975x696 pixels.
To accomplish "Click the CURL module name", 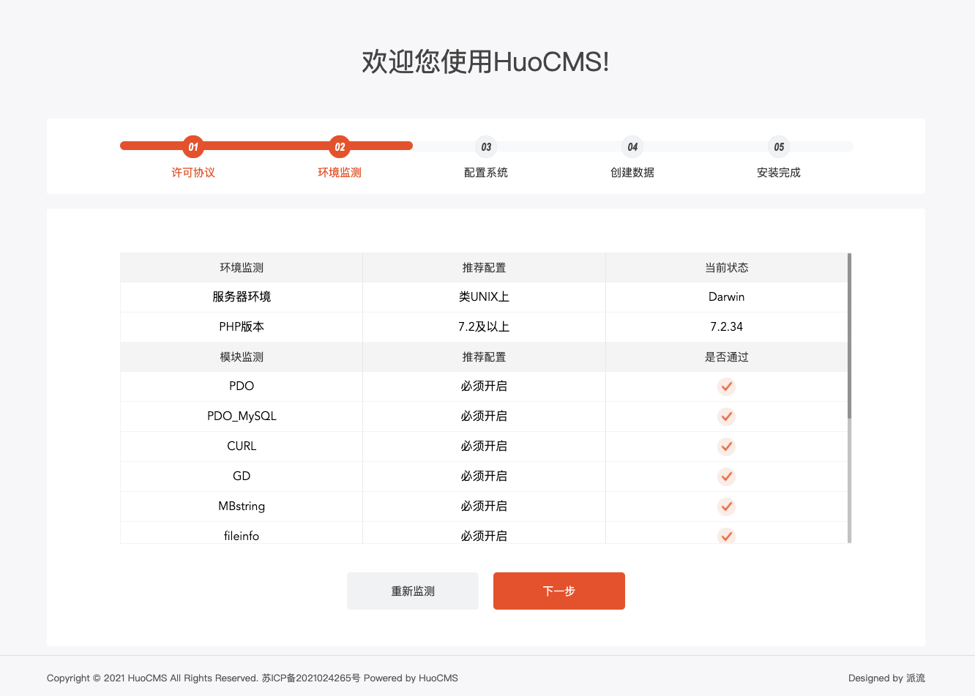I will (242, 446).
